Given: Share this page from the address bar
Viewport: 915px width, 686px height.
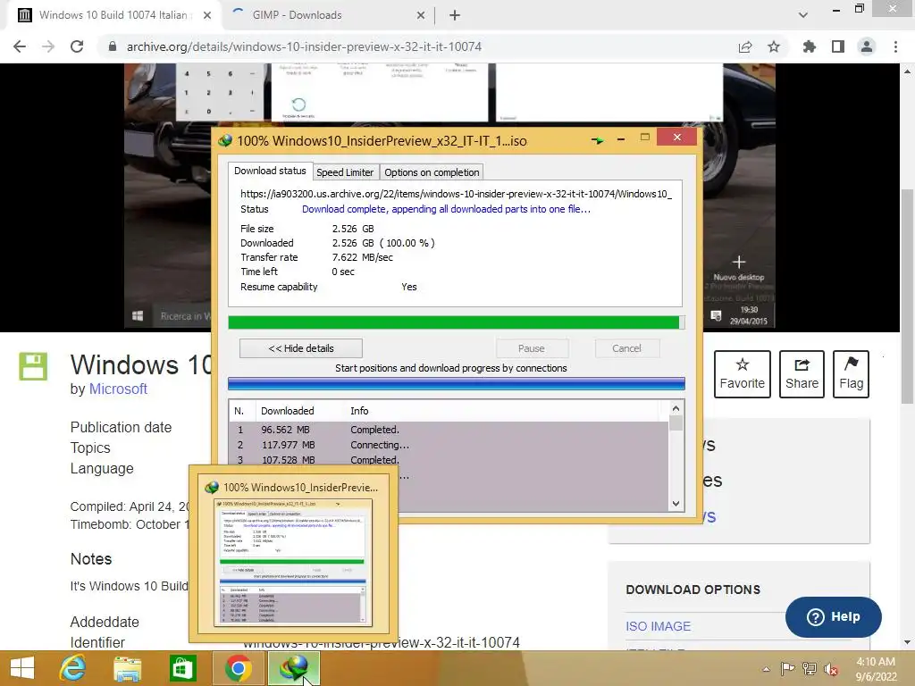Looking at the screenshot, I should pos(745,46).
